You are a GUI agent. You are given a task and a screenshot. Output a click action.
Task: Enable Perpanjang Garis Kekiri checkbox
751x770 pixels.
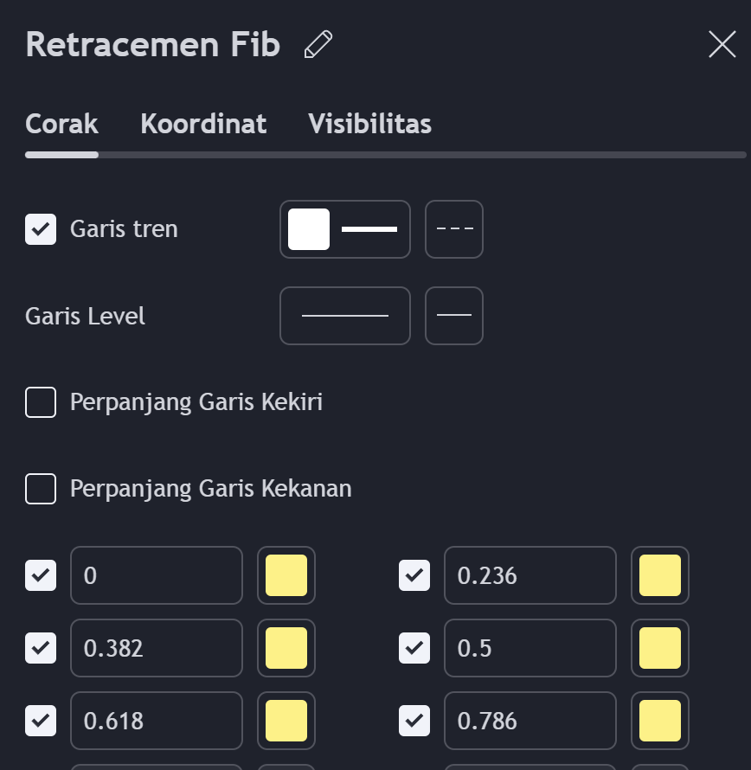41,402
